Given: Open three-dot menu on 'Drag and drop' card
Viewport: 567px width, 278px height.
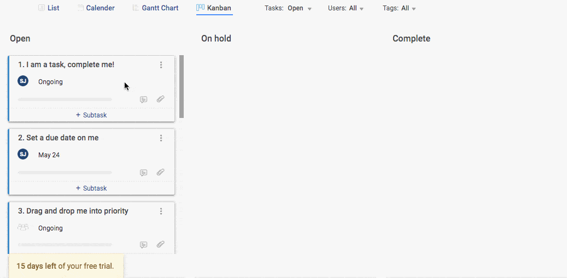Looking at the screenshot, I should (x=161, y=211).
